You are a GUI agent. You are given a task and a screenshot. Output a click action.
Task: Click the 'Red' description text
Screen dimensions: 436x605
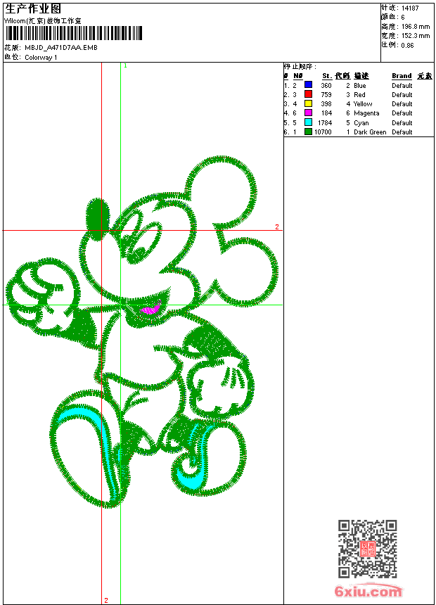[x=359, y=94]
